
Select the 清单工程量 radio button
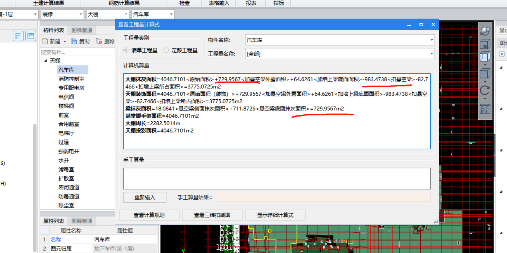click(126, 50)
